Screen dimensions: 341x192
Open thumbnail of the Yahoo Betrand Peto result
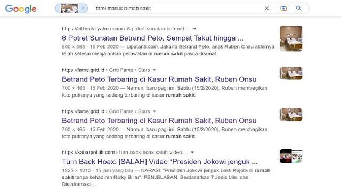click(x=291, y=38)
